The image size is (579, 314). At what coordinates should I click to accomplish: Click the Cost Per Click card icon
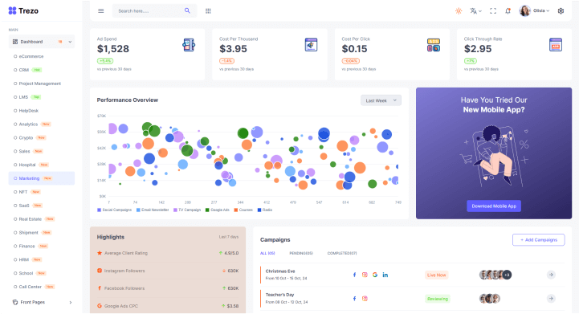[x=434, y=45]
